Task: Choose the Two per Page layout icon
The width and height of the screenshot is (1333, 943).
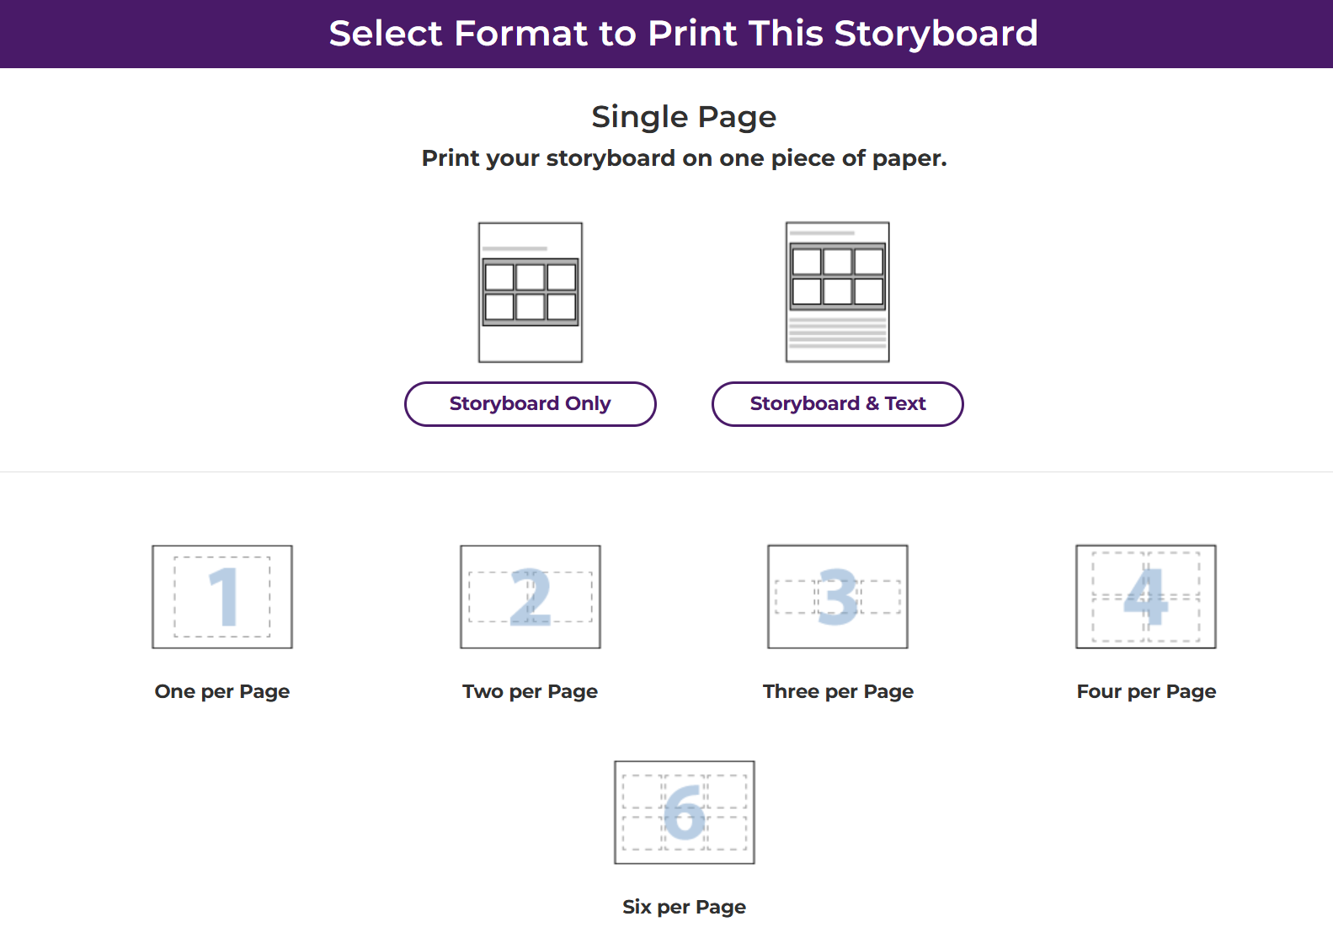Action: 531,597
